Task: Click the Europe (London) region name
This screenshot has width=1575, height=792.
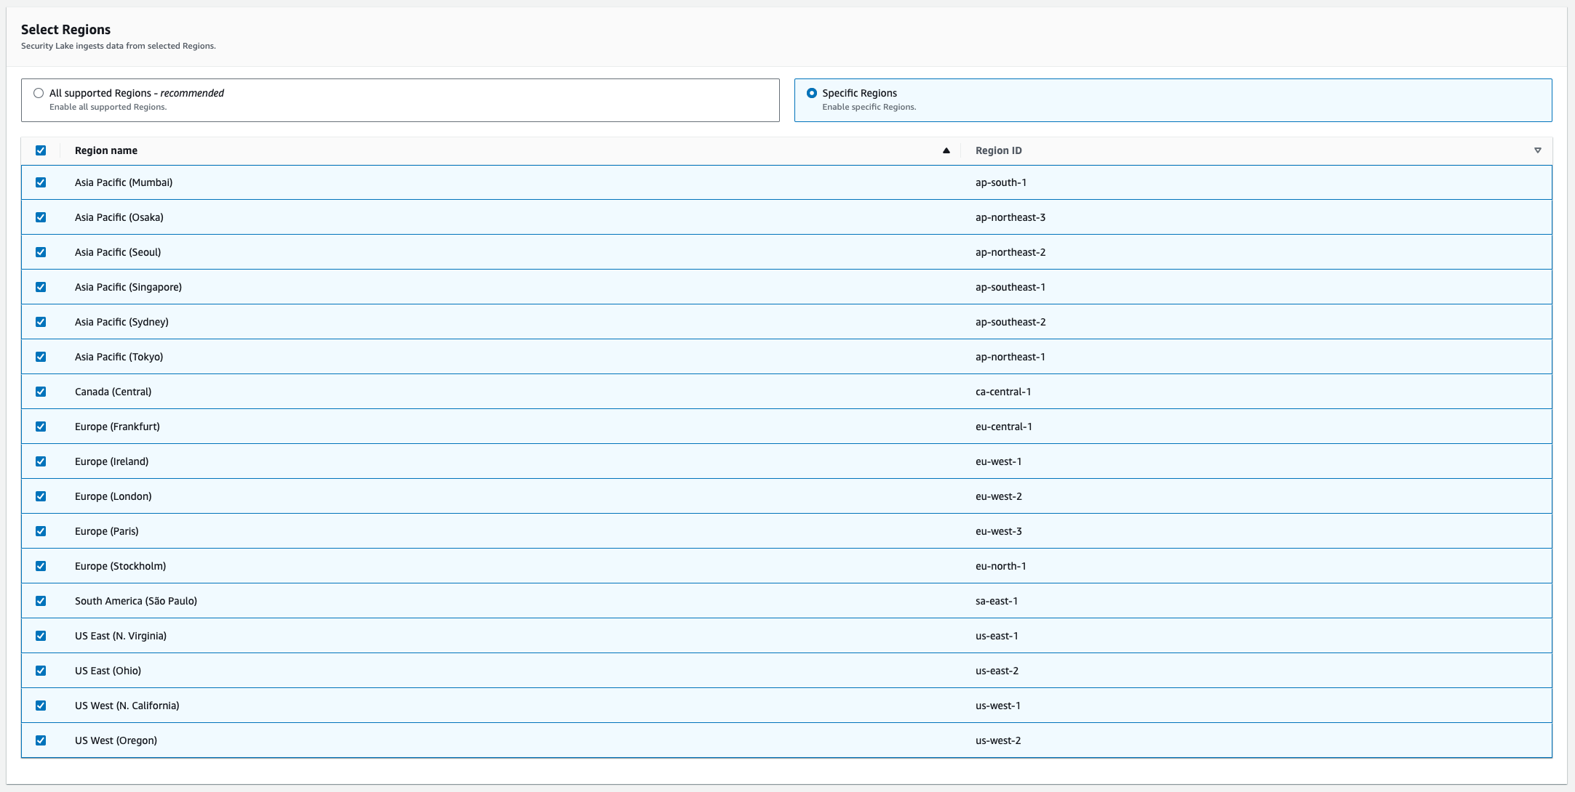Action: point(113,496)
